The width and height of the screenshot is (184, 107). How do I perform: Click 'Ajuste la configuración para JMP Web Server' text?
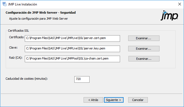(38, 19)
